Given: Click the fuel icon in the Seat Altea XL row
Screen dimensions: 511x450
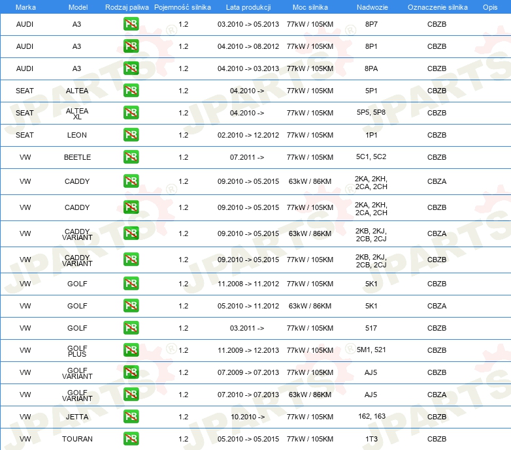Looking at the screenshot, I should click(131, 112).
